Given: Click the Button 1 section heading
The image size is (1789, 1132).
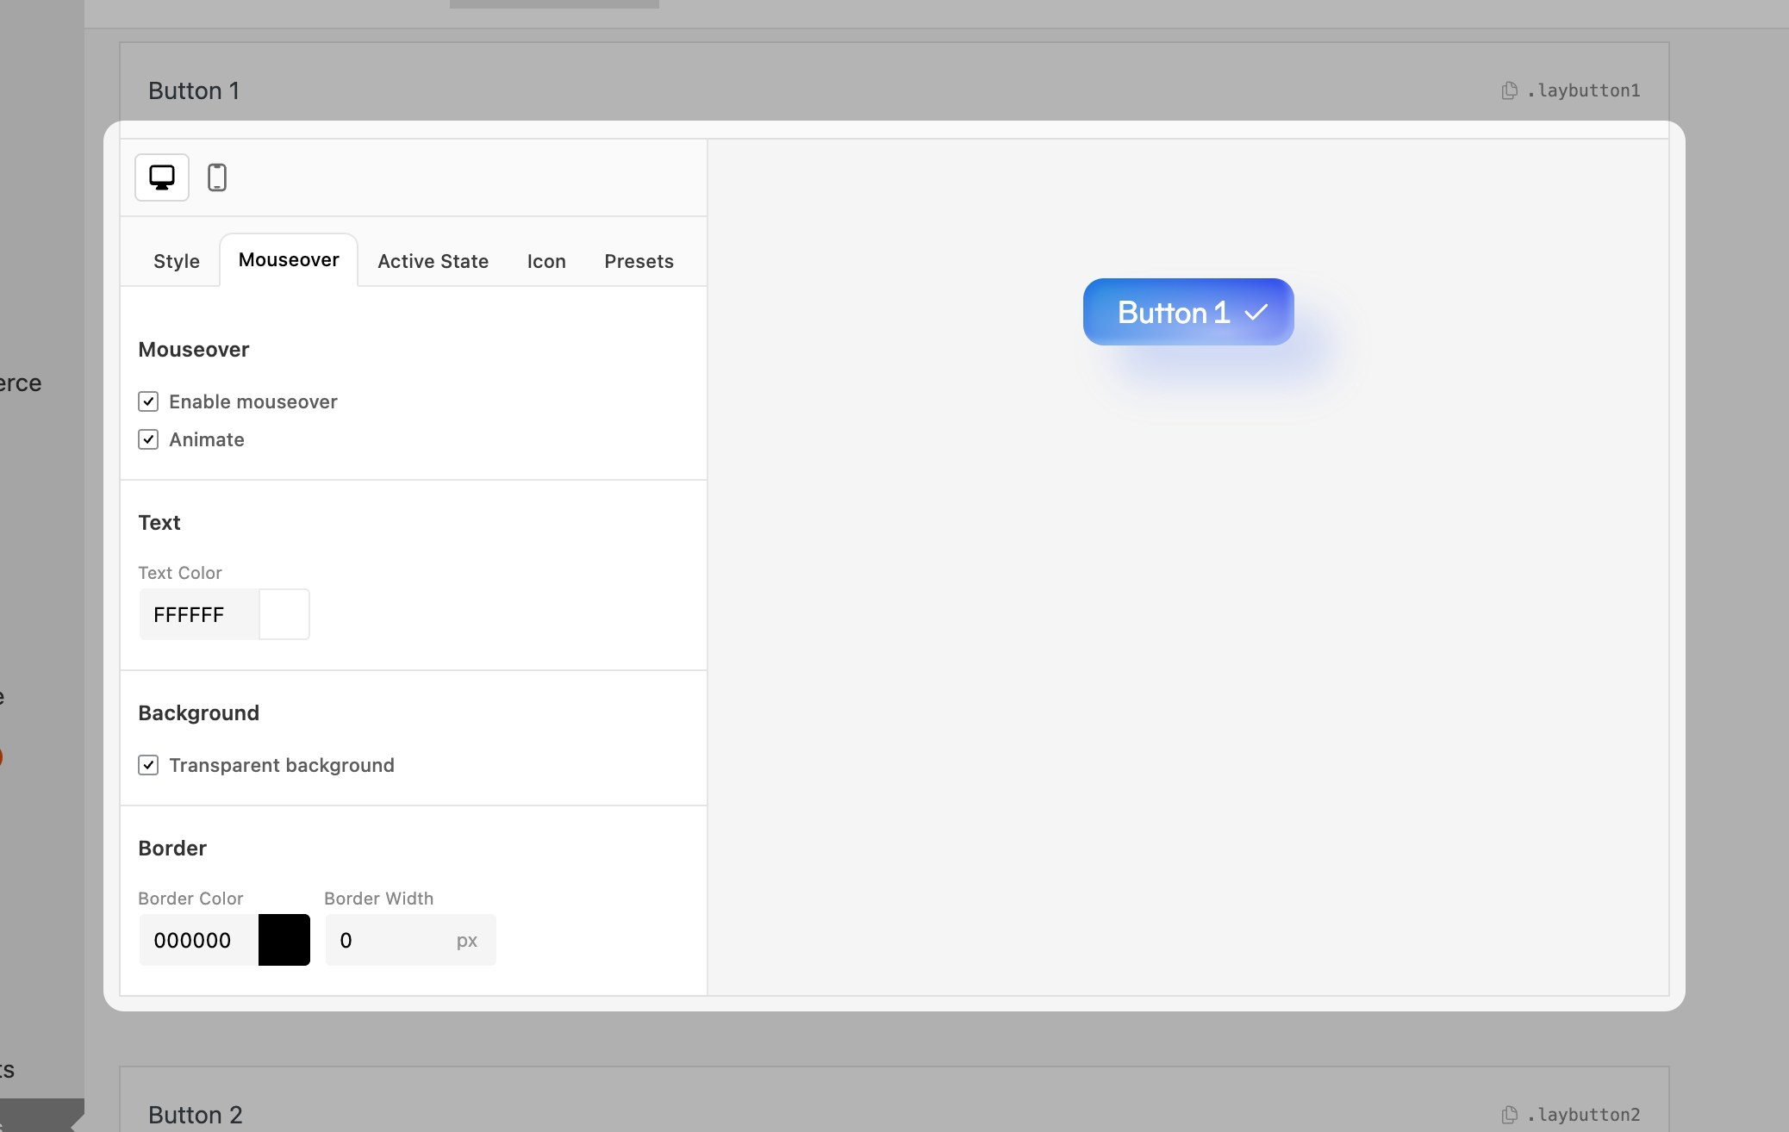Looking at the screenshot, I should click(194, 90).
